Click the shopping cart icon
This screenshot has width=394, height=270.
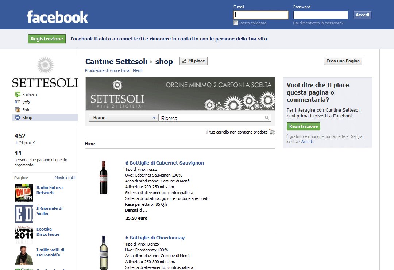pyautogui.click(x=272, y=132)
